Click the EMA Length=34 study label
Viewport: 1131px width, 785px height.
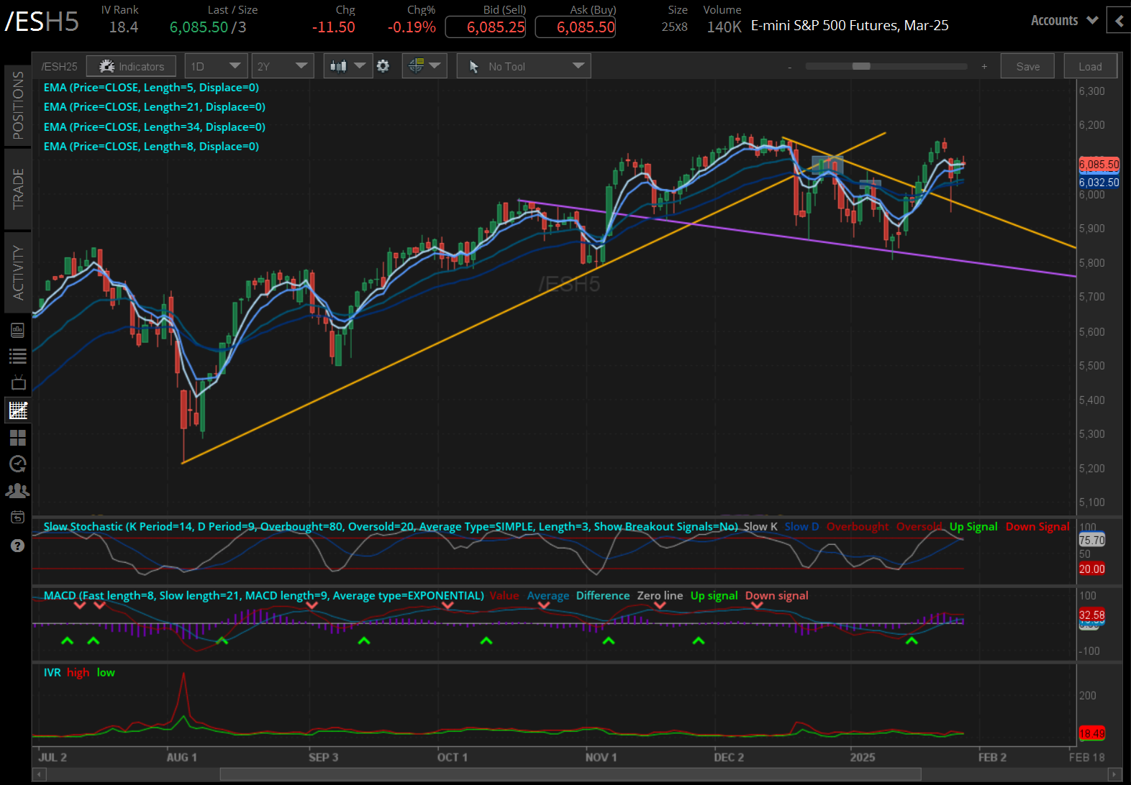click(x=154, y=127)
